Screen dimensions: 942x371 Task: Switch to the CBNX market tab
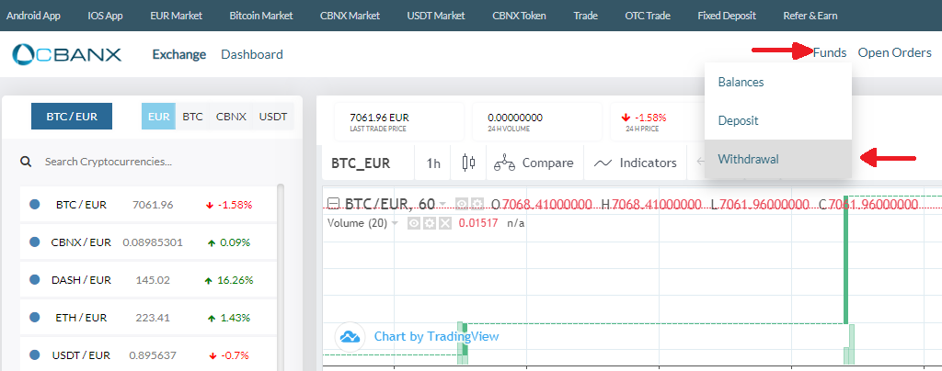[x=231, y=117]
